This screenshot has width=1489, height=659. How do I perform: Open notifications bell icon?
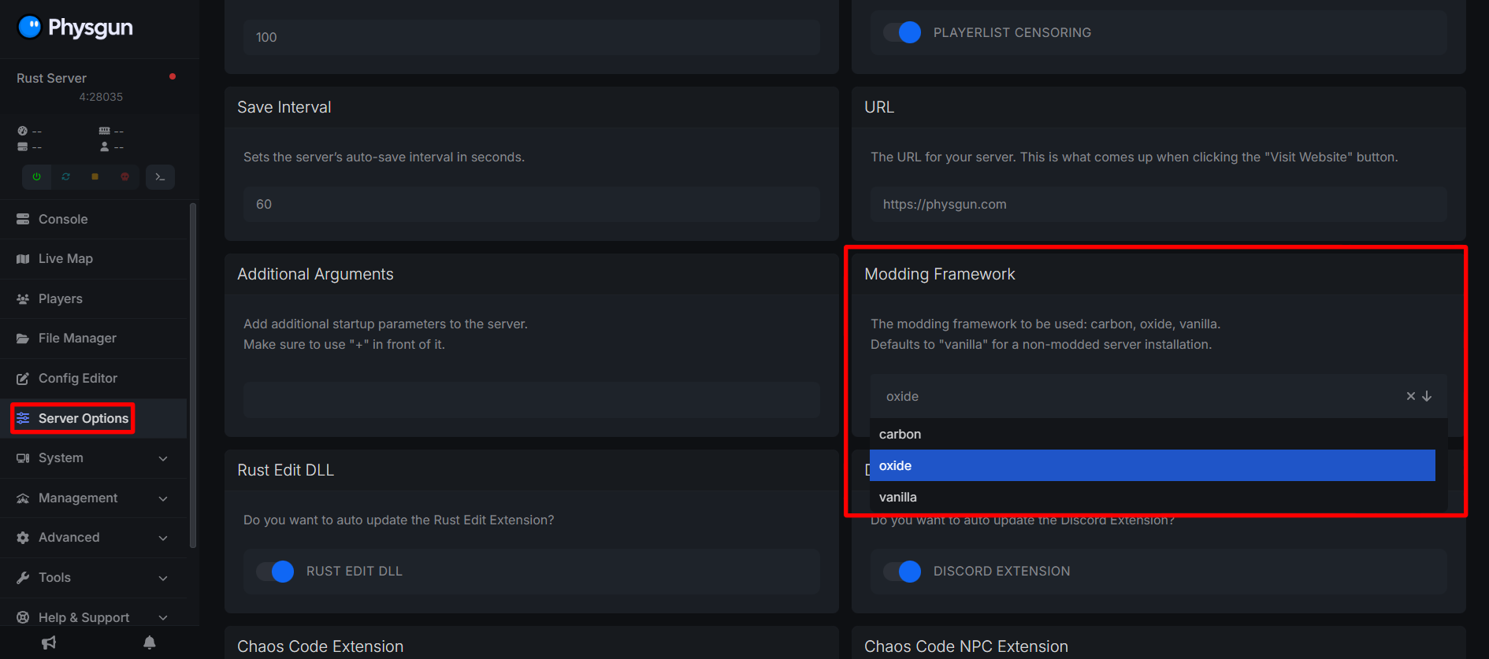tap(150, 642)
